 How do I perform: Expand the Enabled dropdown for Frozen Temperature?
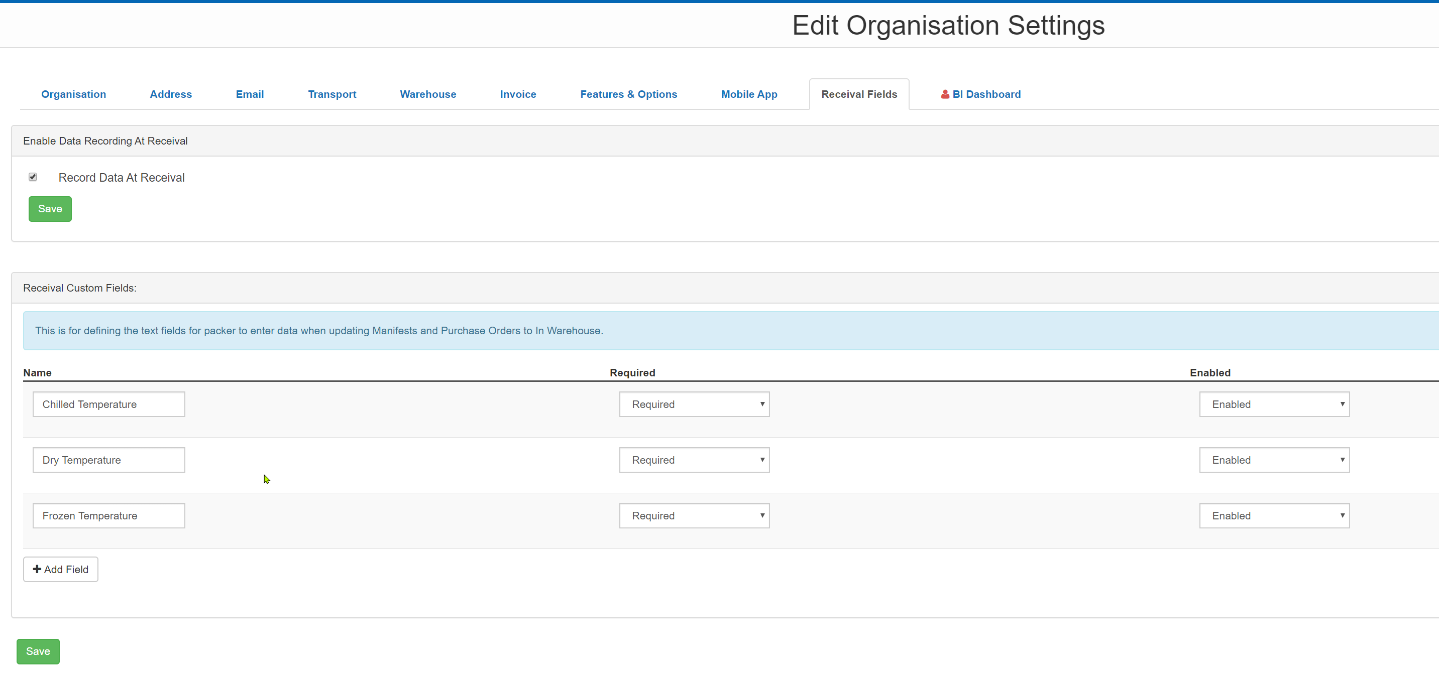coord(1274,516)
